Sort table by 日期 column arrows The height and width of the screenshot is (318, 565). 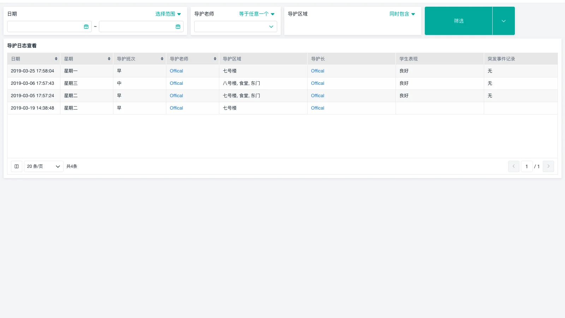(56, 59)
